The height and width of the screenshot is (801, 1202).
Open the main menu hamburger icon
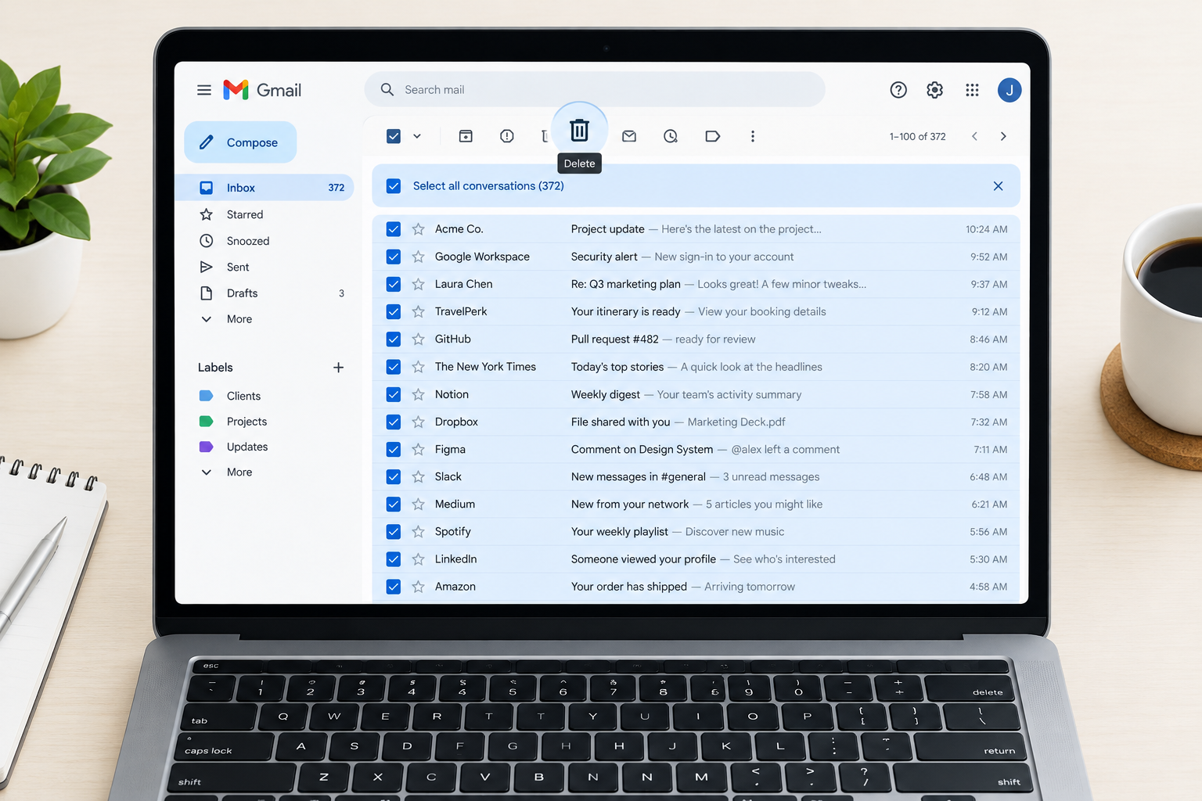204,90
